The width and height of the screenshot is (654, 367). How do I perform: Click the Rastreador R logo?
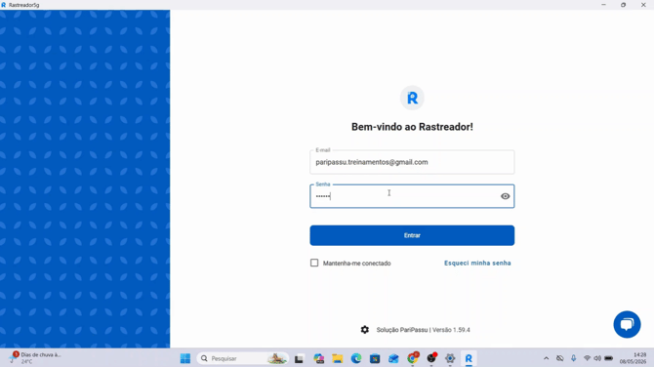pos(412,98)
